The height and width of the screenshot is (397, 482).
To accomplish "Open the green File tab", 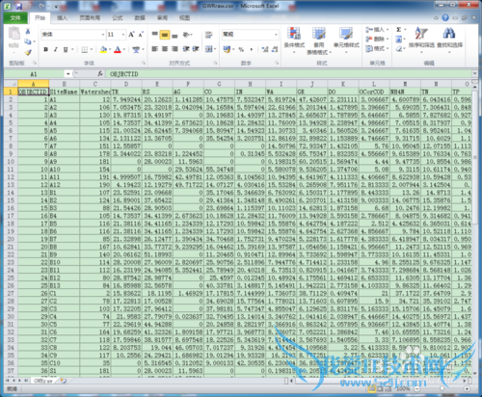I will [x=15, y=18].
